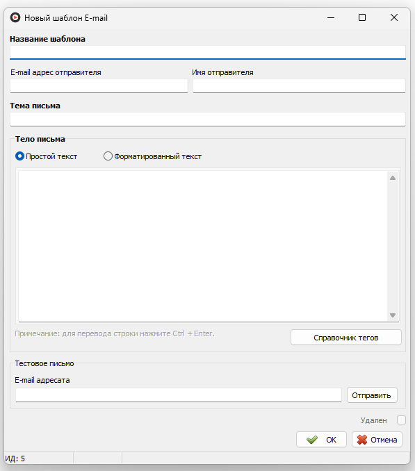Image resolution: width=415 pixels, height=471 pixels.
Task: Click the green checkmark OK button
Action: click(x=321, y=440)
